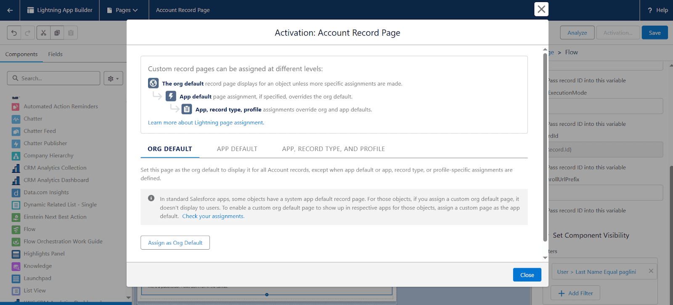
Task: Click Assign as Org Default button
Action: point(175,242)
